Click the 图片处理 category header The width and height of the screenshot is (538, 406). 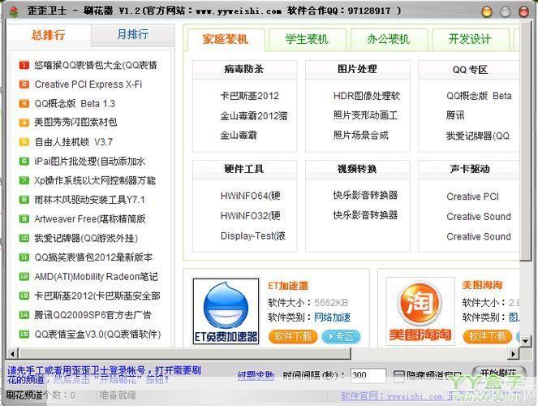(x=357, y=69)
